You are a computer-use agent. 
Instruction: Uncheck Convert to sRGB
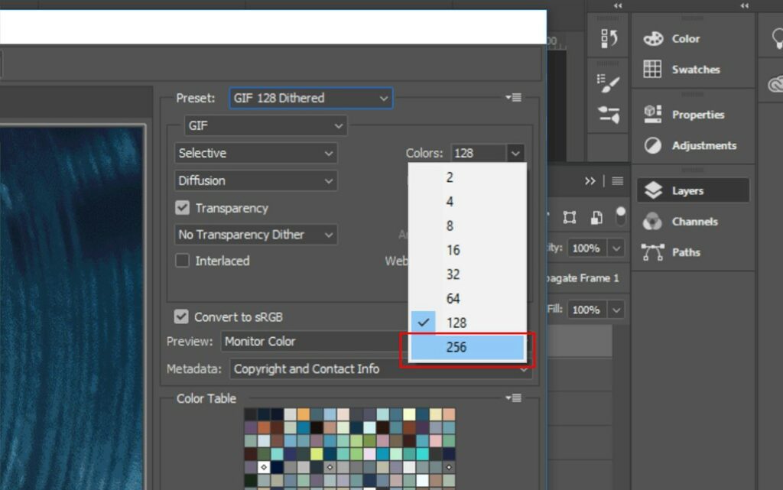coord(181,316)
